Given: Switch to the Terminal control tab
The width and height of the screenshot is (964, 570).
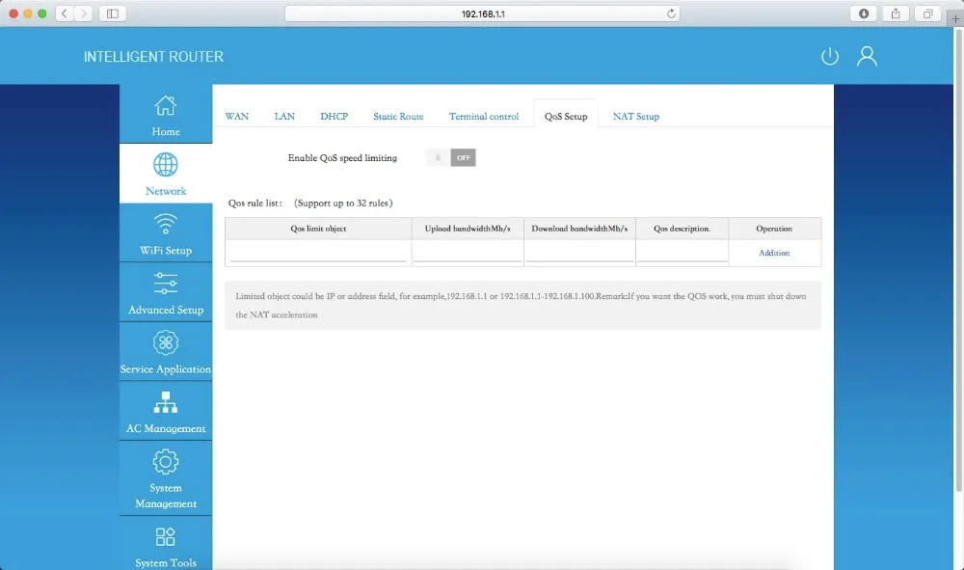Looking at the screenshot, I should coord(484,116).
